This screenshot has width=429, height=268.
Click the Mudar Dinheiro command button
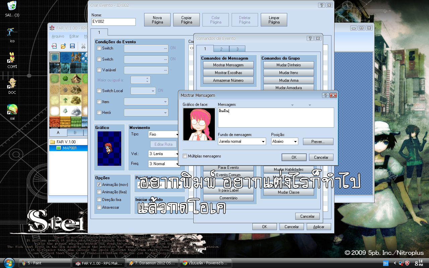(289, 65)
